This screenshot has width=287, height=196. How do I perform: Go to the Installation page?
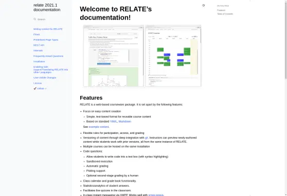[39, 62]
